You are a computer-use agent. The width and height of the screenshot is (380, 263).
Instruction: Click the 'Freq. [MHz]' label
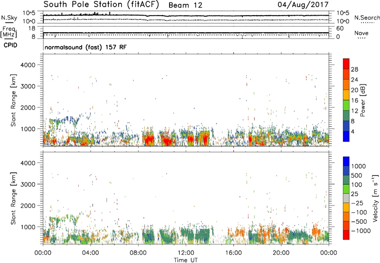[x=9, y=32]
